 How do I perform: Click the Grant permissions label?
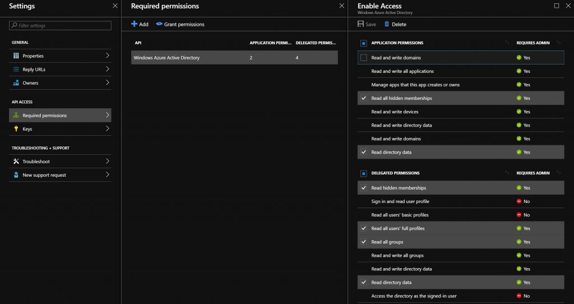184,24
